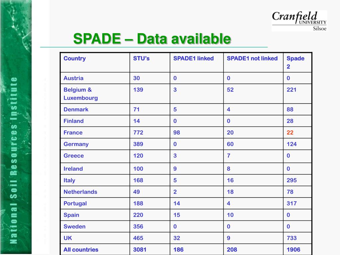Click Finland's STU value 14

[136, 121]
